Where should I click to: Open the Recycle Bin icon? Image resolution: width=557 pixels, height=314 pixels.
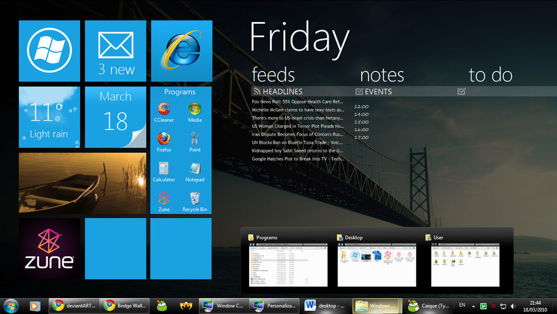195,202
